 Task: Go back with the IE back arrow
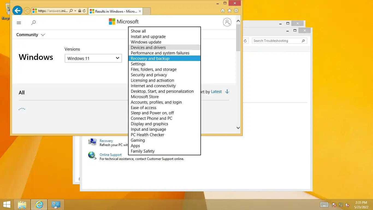pyautogui.click(x=17, y=11)
